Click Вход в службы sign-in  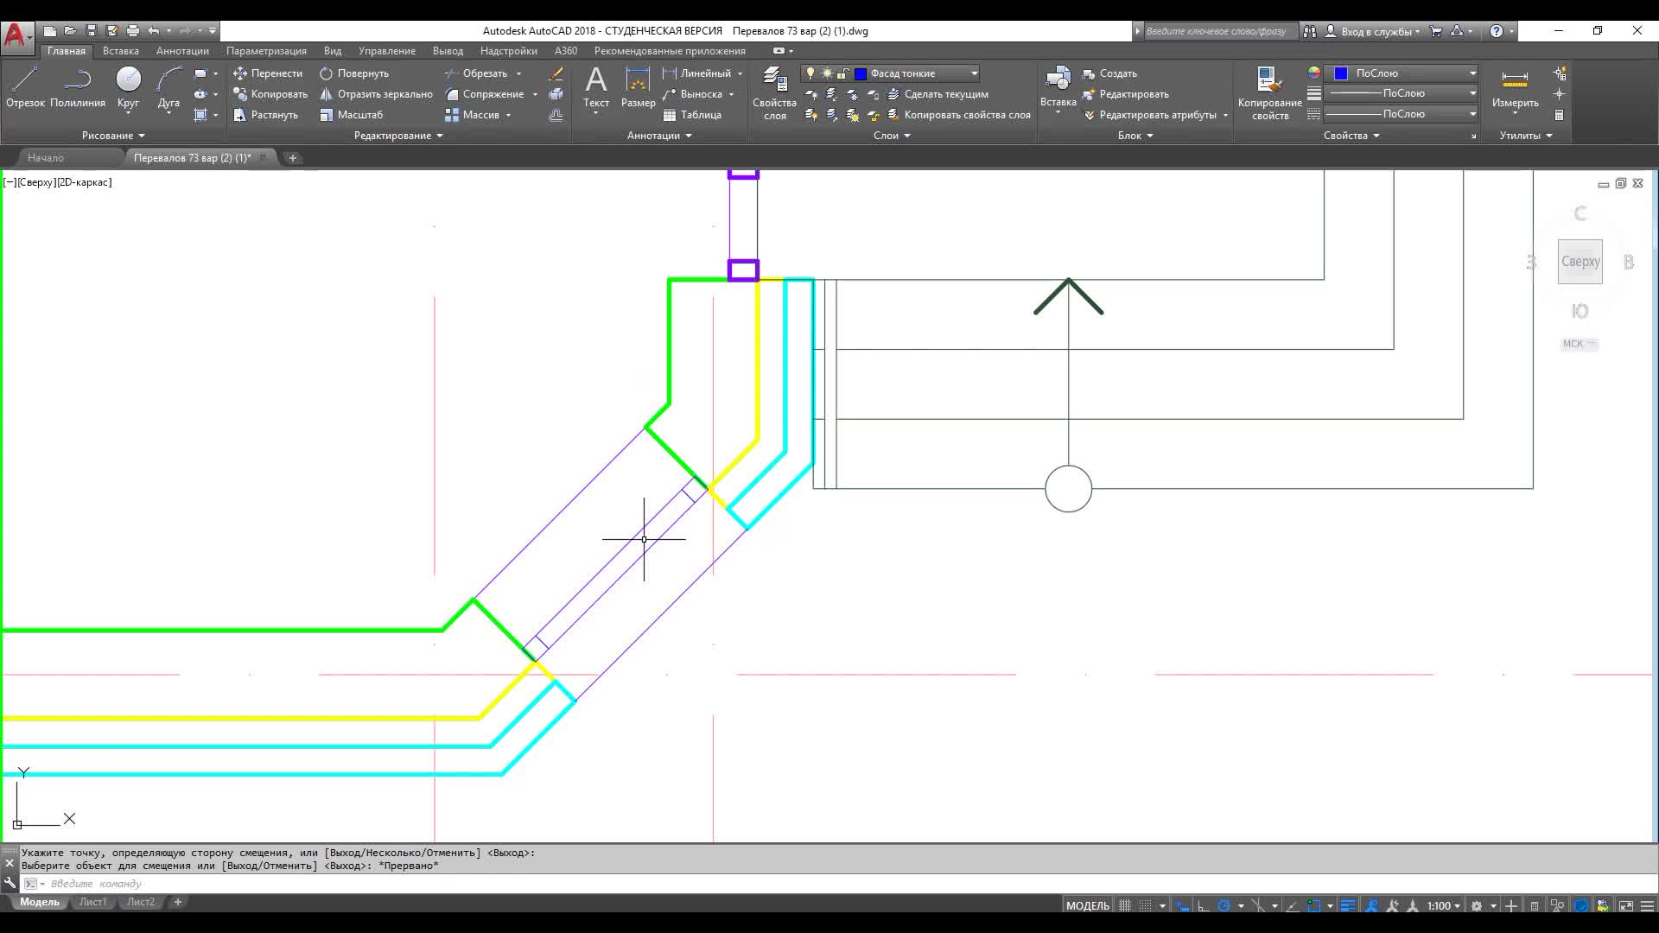1372,31
